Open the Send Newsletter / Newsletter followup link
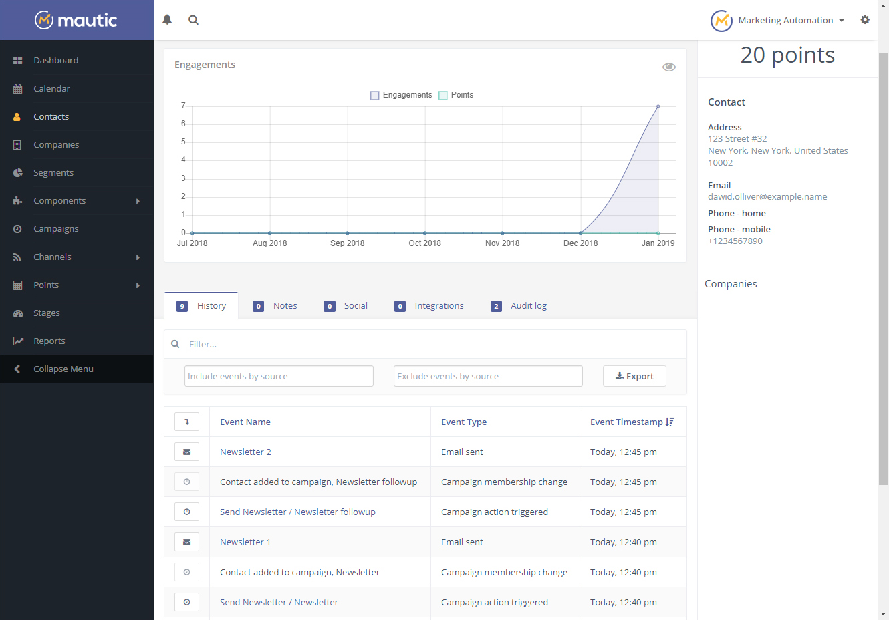 [297, 512]
